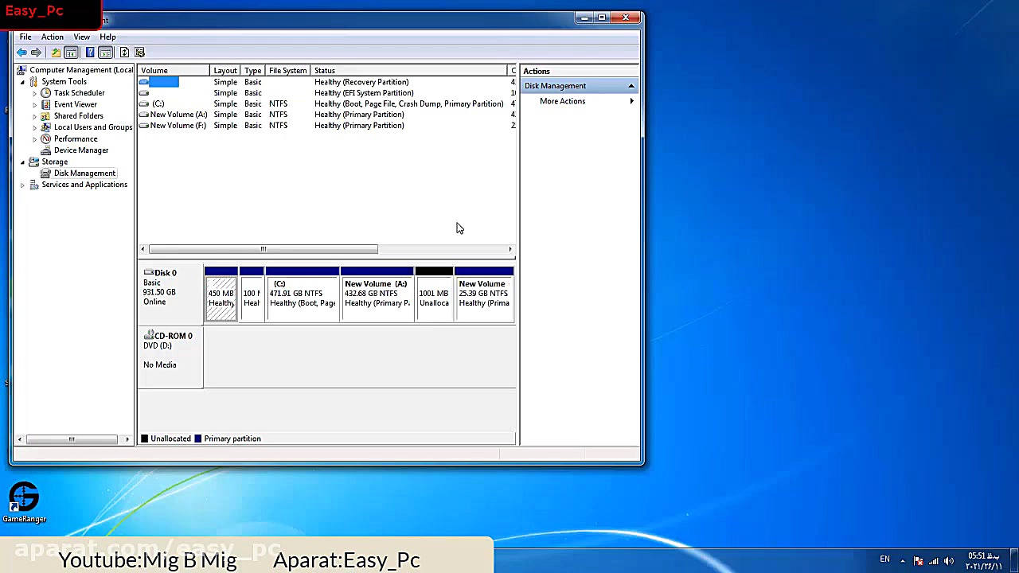This screenshot has height=573, width=1019.
Task: Select the 1001 MB Unallocated partition block
Action: pos(434,298)
